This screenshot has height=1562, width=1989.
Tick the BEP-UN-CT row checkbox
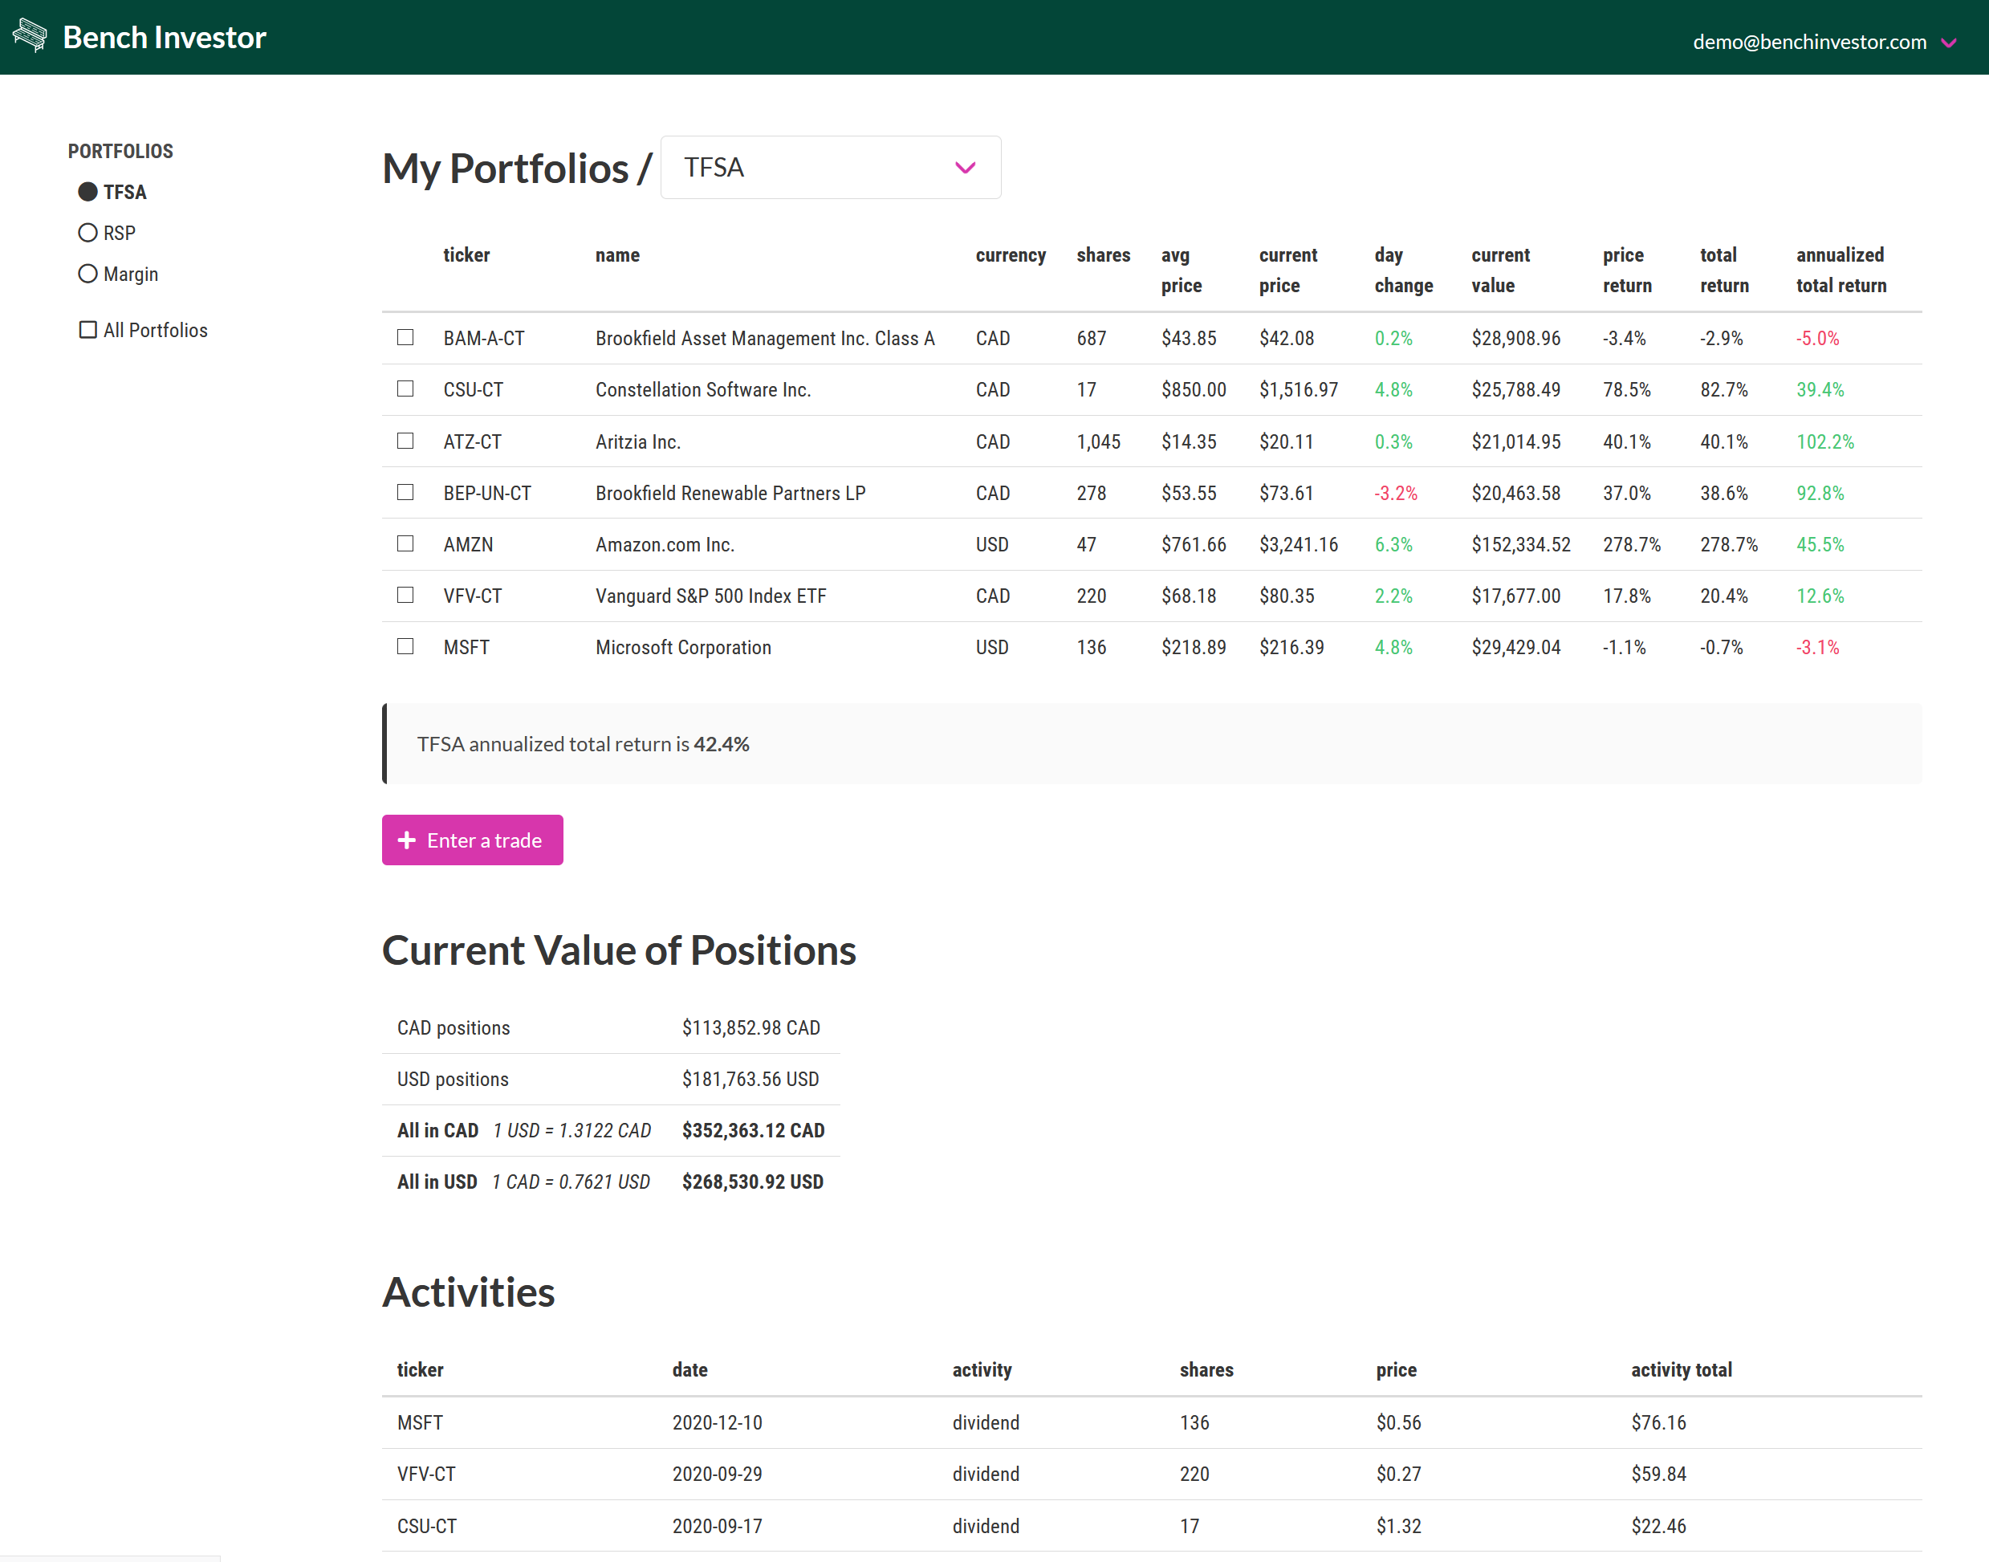[x=405, y=492]
